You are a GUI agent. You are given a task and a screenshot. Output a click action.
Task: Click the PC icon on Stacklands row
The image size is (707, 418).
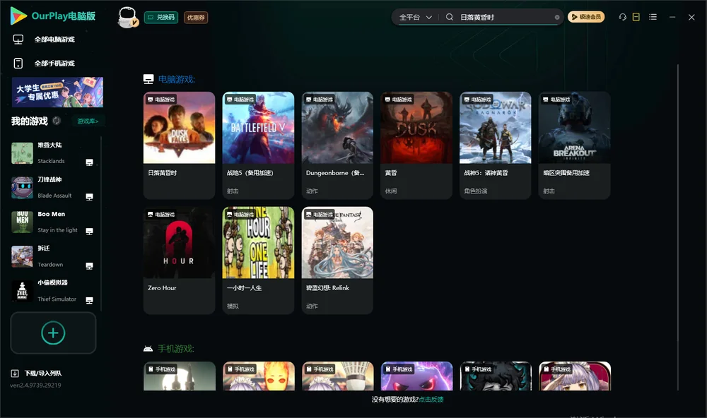89,162
